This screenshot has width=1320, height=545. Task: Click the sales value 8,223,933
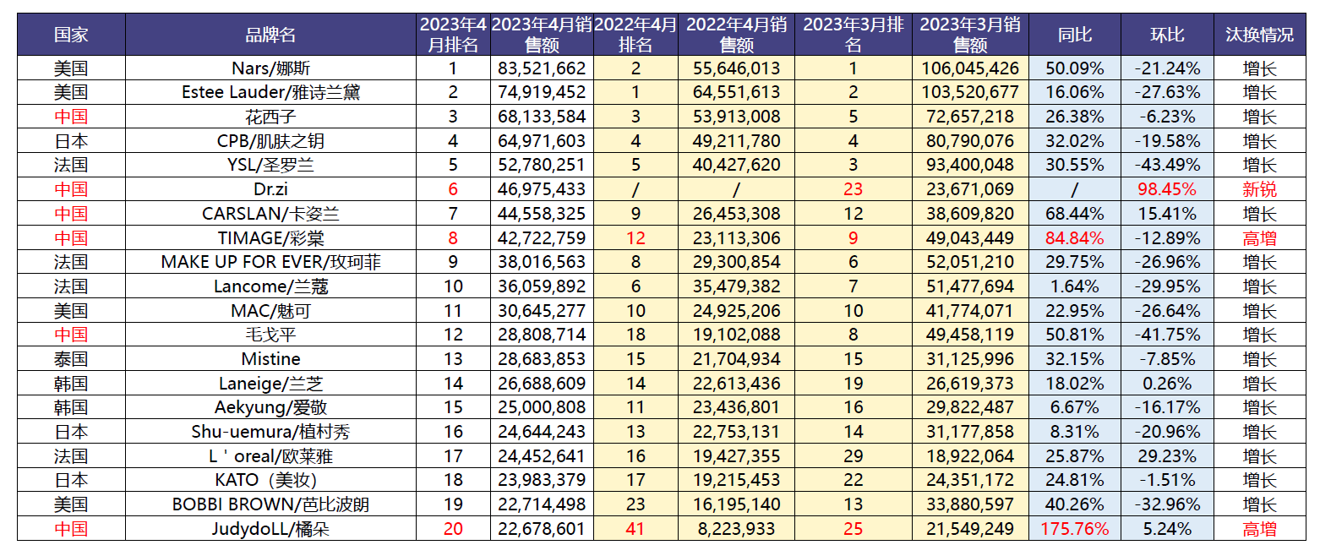(x=736, y=530)
